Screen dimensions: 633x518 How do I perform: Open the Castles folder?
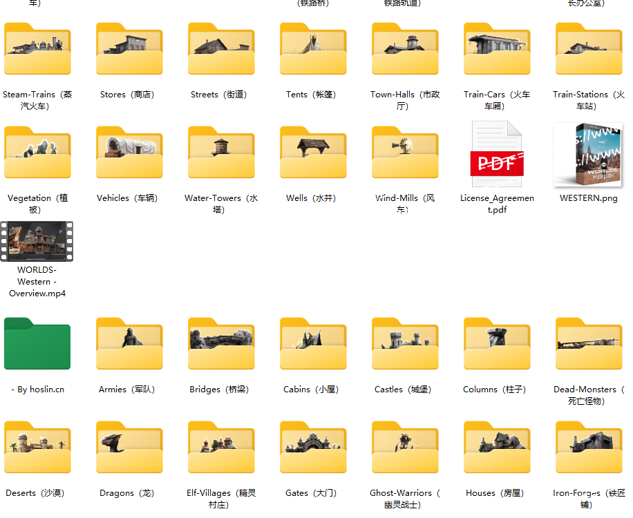pos(405,345)
